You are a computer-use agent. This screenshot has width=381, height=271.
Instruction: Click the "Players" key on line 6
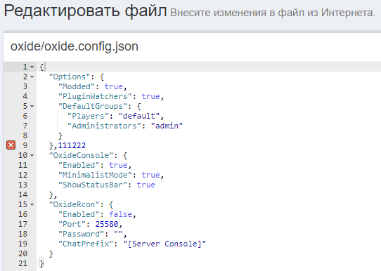(x=88, y=116)
